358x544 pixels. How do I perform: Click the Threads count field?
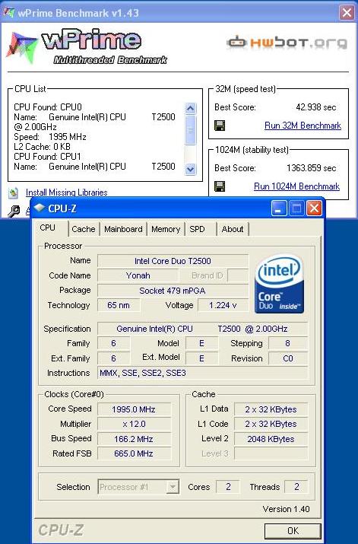point(296,487)
